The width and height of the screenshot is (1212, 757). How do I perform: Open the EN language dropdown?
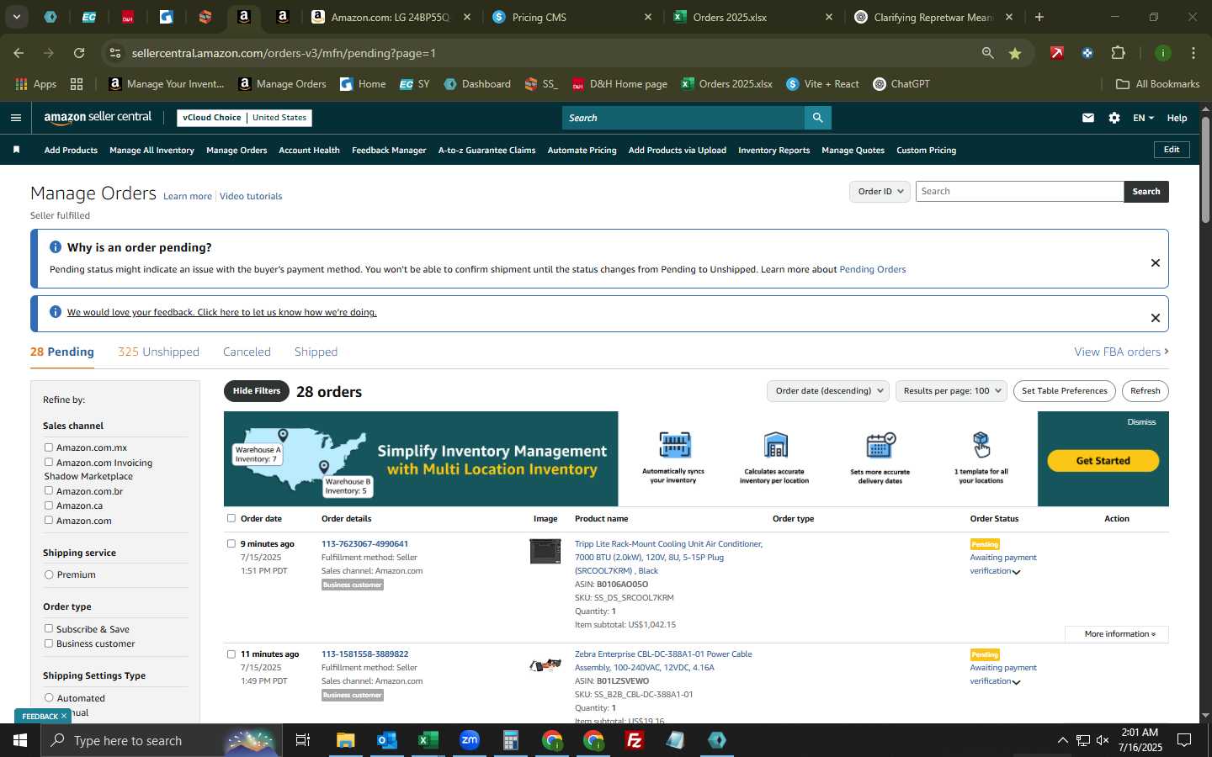pos(1143,118)
